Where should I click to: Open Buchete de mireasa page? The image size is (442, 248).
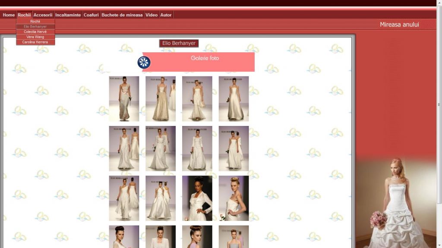122,15
